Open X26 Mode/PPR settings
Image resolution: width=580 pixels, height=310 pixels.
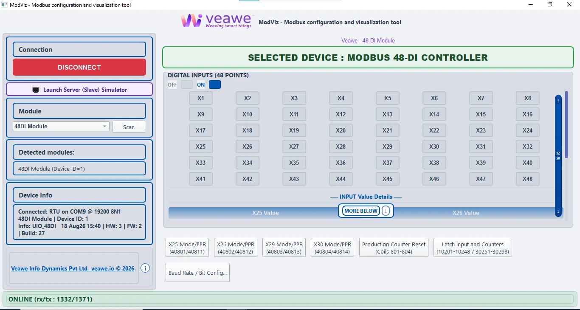tap(236, 248)
